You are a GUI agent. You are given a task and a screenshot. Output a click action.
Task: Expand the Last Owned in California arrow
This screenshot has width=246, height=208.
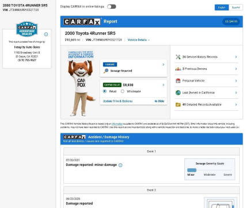(x=236, y=92)
